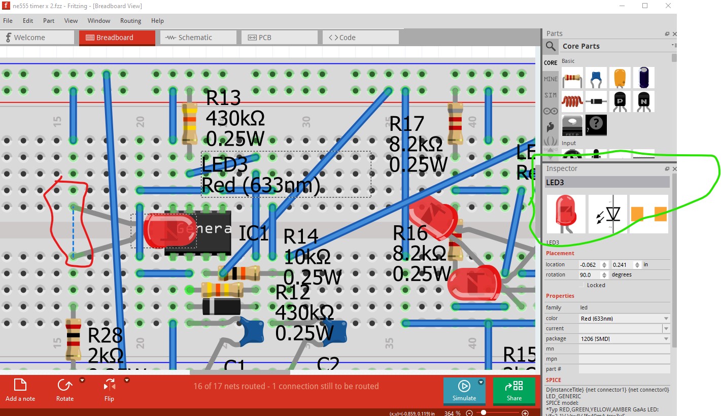Toggle the Locked checkbox in Inspector
Image resolution: width=721 pixels, height=416 pixels.
click(x=581, y=285)
